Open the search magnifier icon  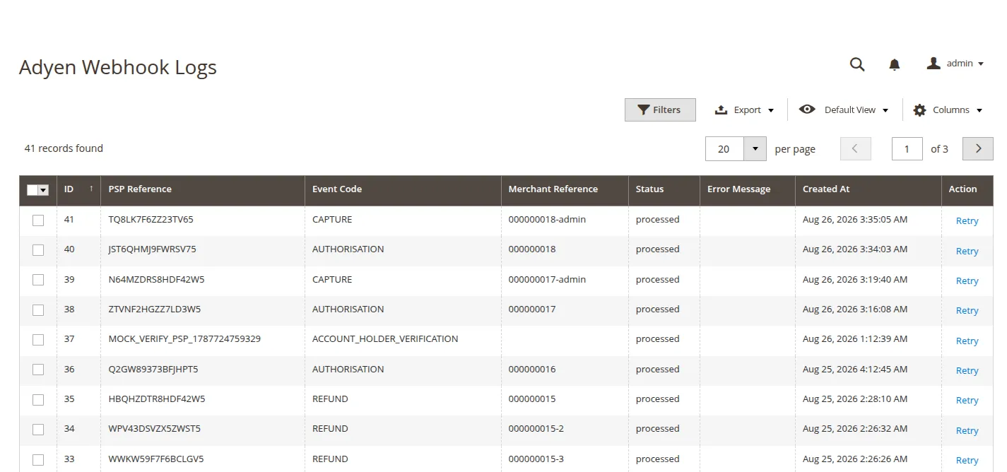(x=857, y=64)
